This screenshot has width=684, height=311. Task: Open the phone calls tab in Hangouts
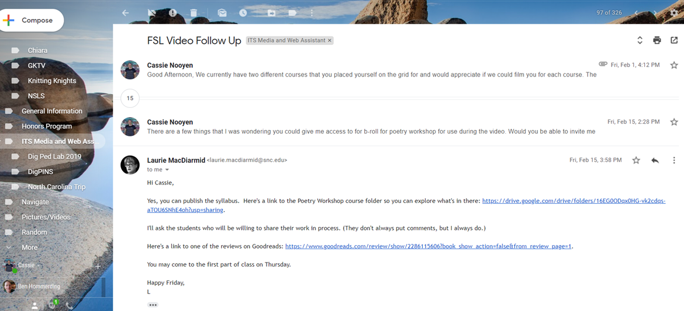click(70, 305)
